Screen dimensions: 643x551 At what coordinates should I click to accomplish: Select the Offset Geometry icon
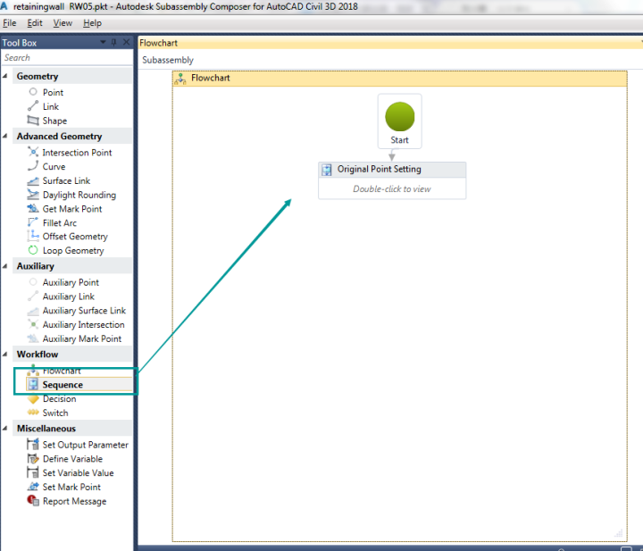coord(33,236)
